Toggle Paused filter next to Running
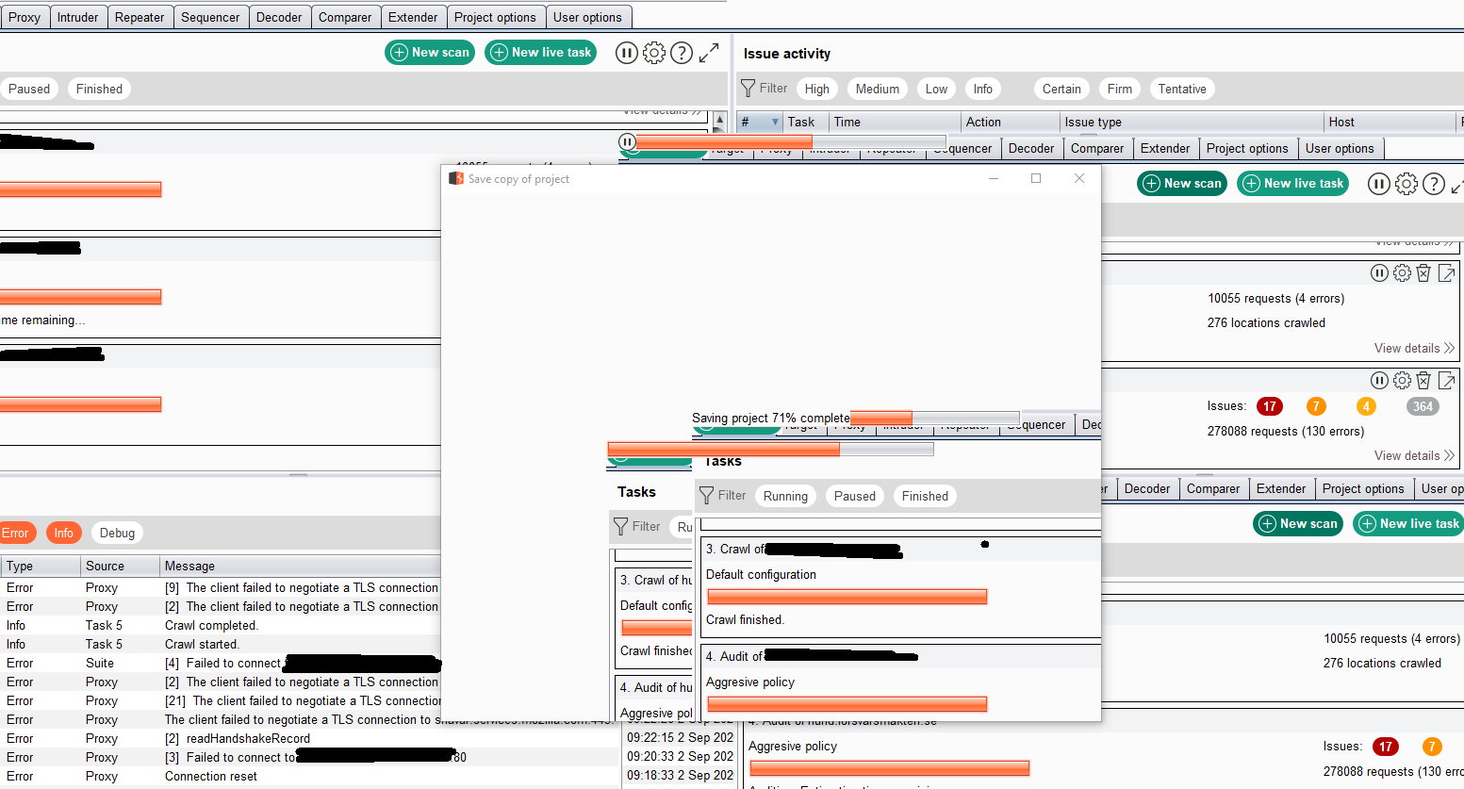 coord(855,496)
